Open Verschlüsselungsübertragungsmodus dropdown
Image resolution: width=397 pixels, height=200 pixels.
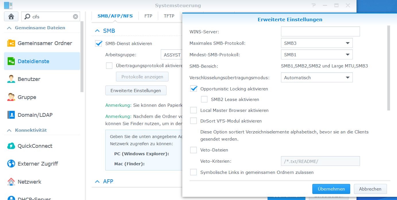click(317, 77)
